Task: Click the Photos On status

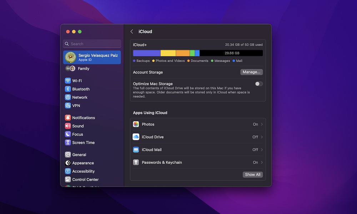Action: point(256,124)
